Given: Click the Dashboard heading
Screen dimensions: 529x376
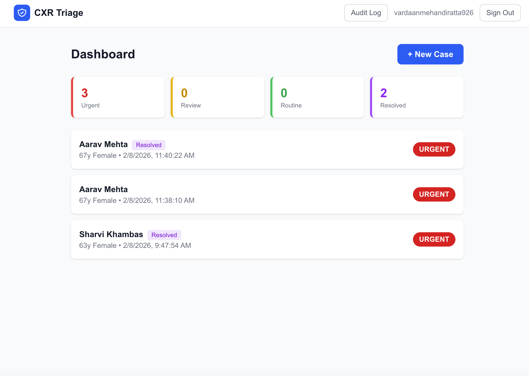Looking at the screenshot, I should click(103, 54).
